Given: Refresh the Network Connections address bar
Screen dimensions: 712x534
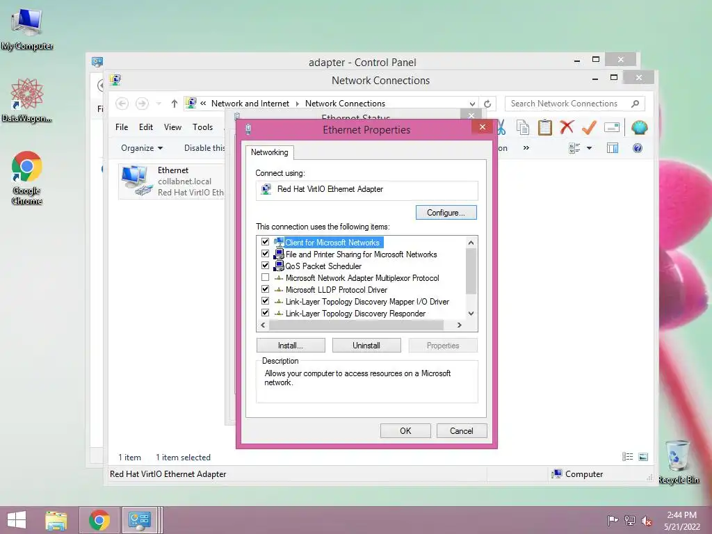Looking at the screenshot, I should (487, 104).
